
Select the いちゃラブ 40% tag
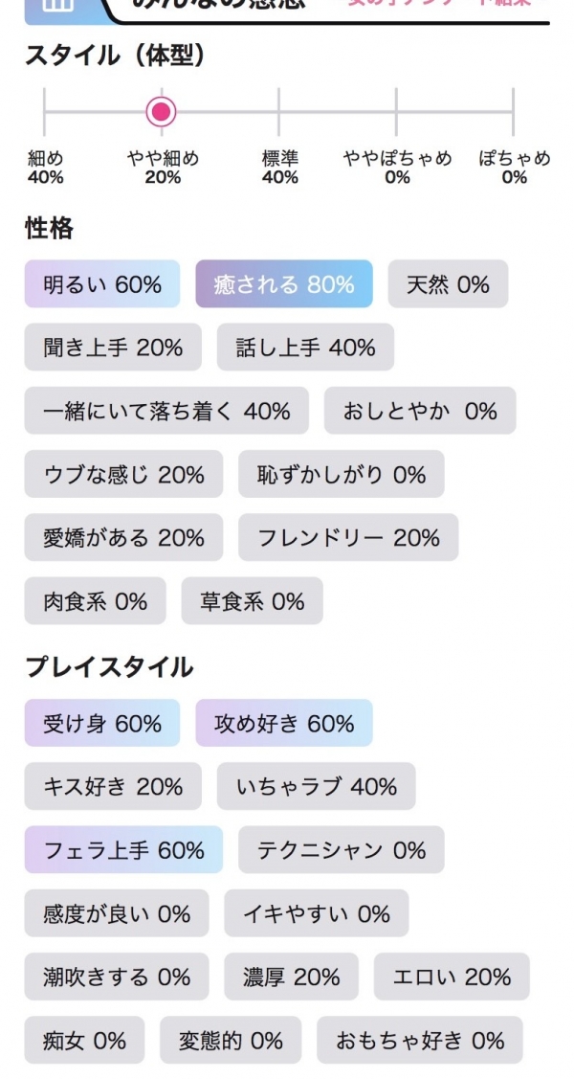tap(316, 786)
